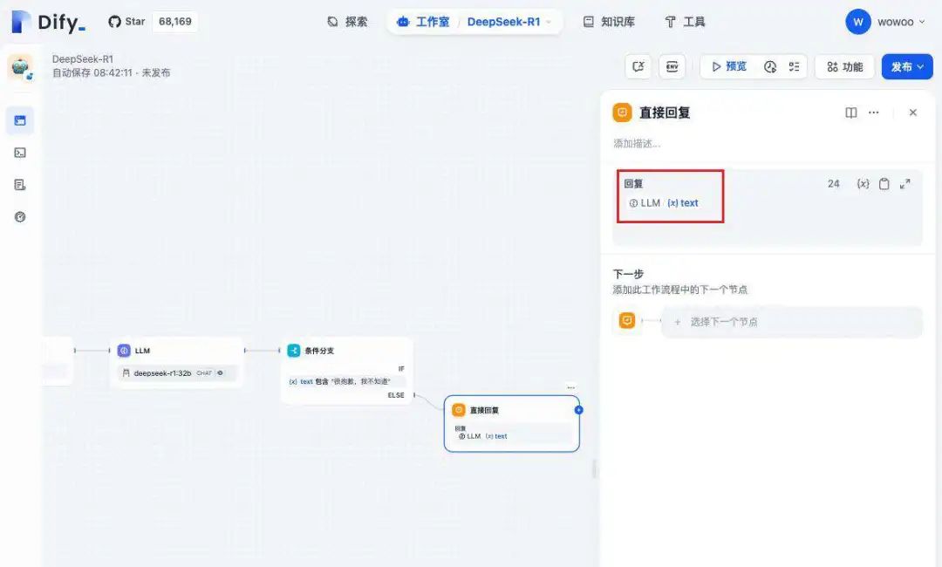The width and height of the screenshot is (942, 567).
Task: Click the Dify logo
Action: (x=49, y=22)
